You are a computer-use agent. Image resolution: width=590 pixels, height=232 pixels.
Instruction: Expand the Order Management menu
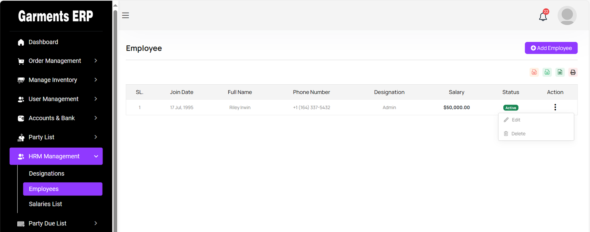pos(56,61)
